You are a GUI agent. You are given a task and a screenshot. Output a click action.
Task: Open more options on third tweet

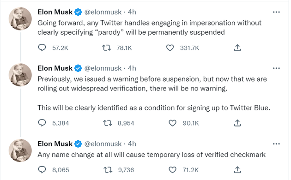pyautogui.click(x=276, y=144)
